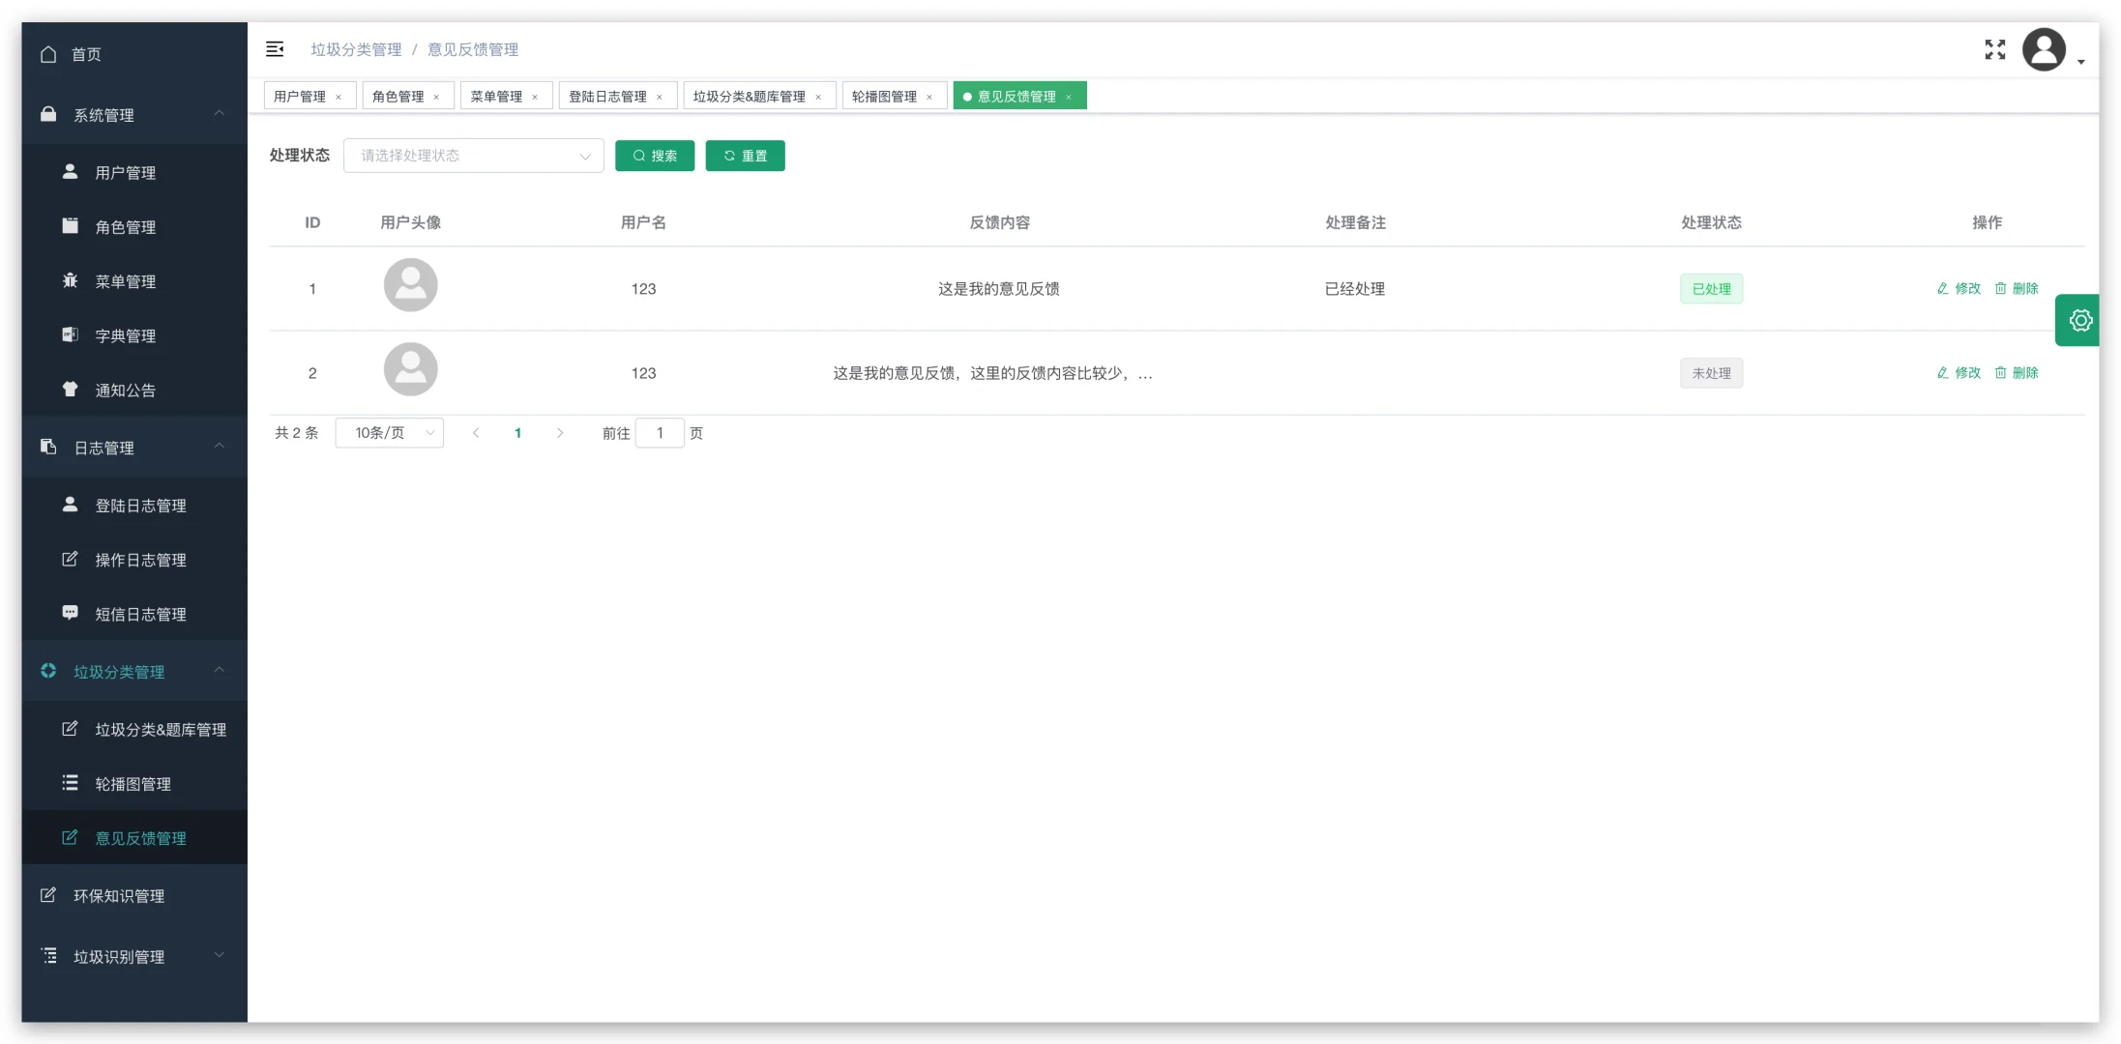This screenshot has width=2121, height=1044.
Task: Open 环保知识管理 in the sidebar
Action: pos(119,896)
